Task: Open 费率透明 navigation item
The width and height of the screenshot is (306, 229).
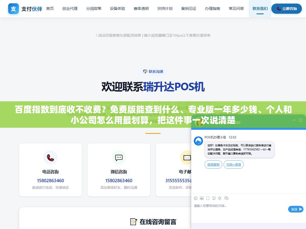Action: [141, 9]
